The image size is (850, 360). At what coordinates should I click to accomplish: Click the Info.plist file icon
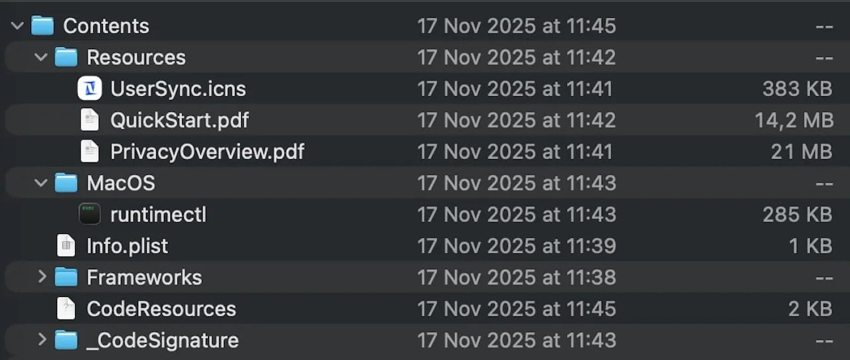[x=66, y=246]
